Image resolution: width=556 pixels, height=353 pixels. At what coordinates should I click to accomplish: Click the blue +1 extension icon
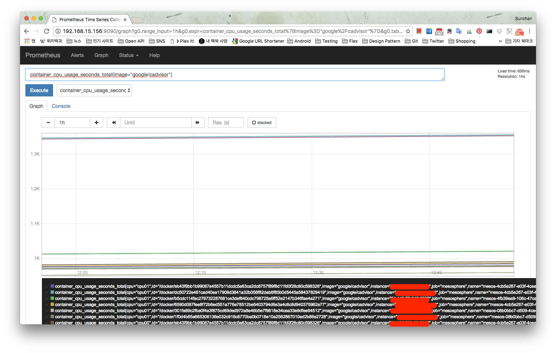click(x=429, y=31)
